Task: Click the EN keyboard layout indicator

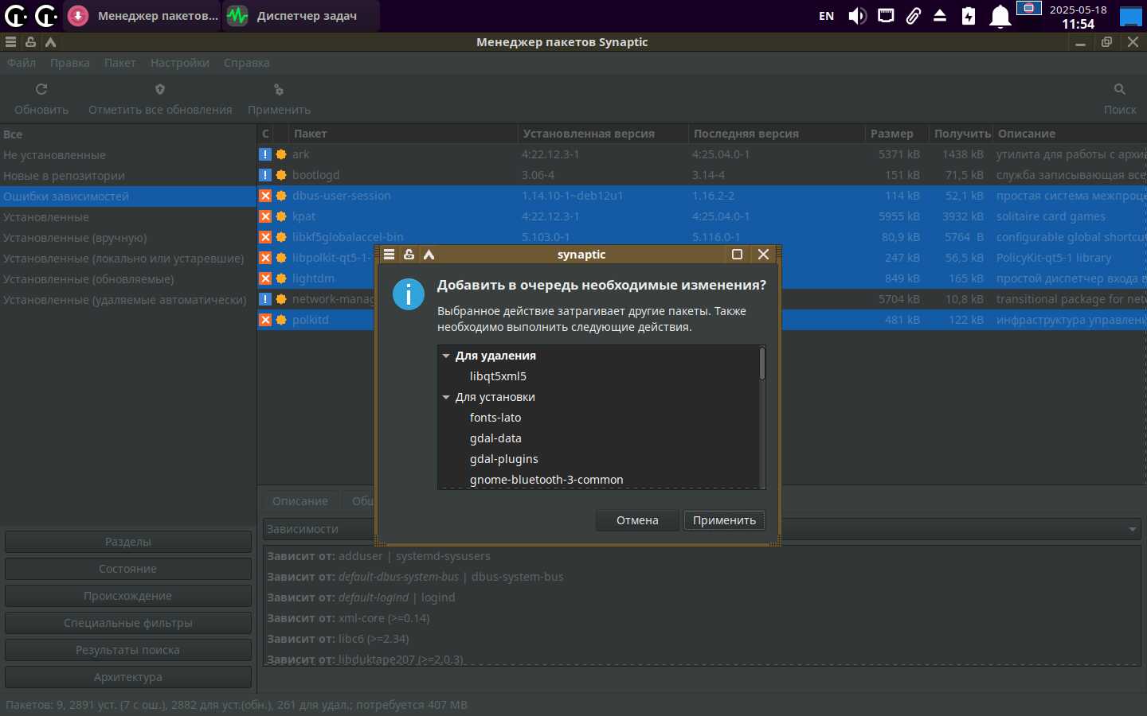Action: click(x=826, y=16)
